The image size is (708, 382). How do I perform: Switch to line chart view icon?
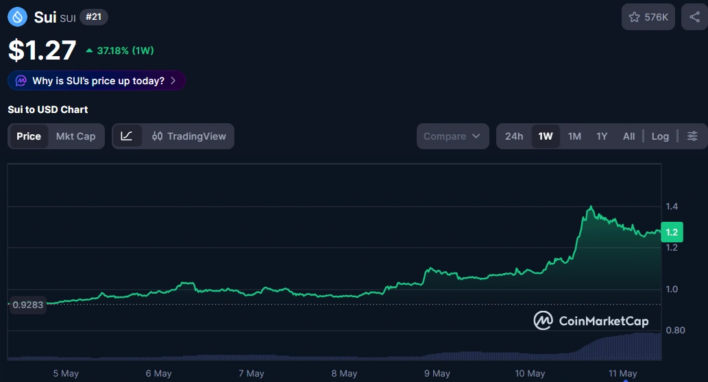pos(127,136)
